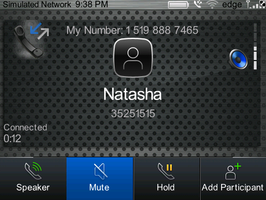This screenshot has height=200, width=266.
Task: Click the caller number 35251515
Action: tap(133, 113)
